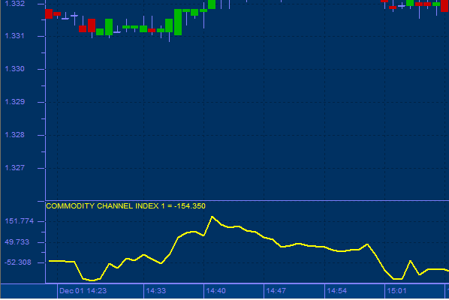This screenshot has width=449, height=300.
Task: Click the 15:01 time axis label
Action: [396, 291]
